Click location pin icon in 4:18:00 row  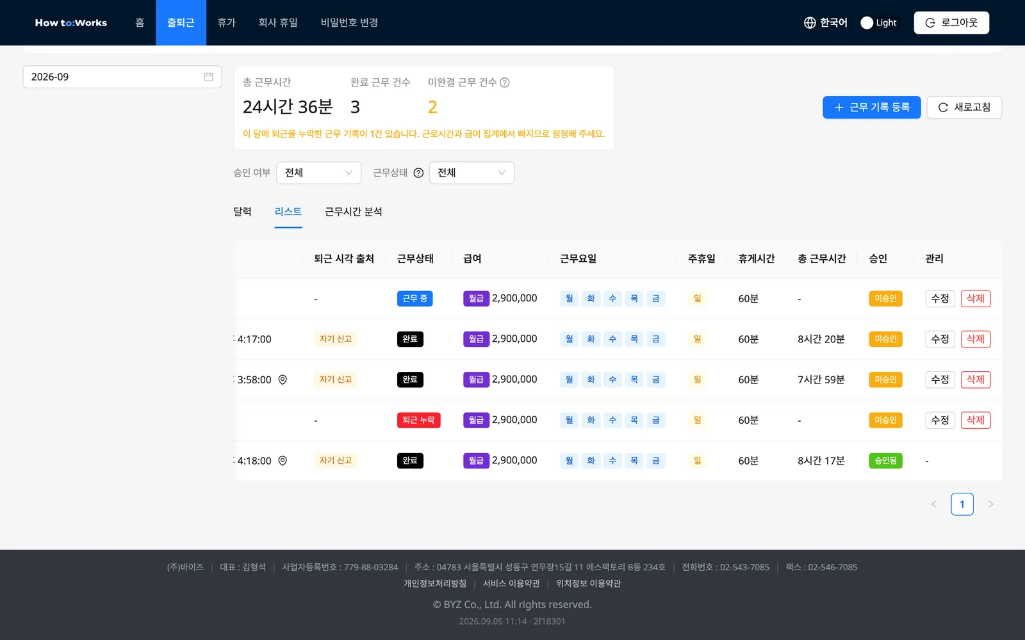(x=283, y=461)
